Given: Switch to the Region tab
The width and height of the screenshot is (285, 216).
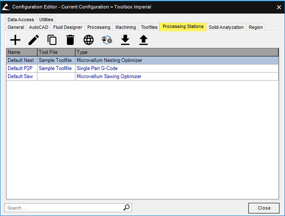Looking at the screenshot, I should (x=256, y=27).
